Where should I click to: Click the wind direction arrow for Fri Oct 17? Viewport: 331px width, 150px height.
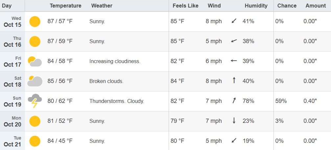coord(234,61)
